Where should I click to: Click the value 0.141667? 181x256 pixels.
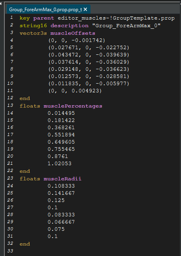pyautogui.click(x=61, y=193)
